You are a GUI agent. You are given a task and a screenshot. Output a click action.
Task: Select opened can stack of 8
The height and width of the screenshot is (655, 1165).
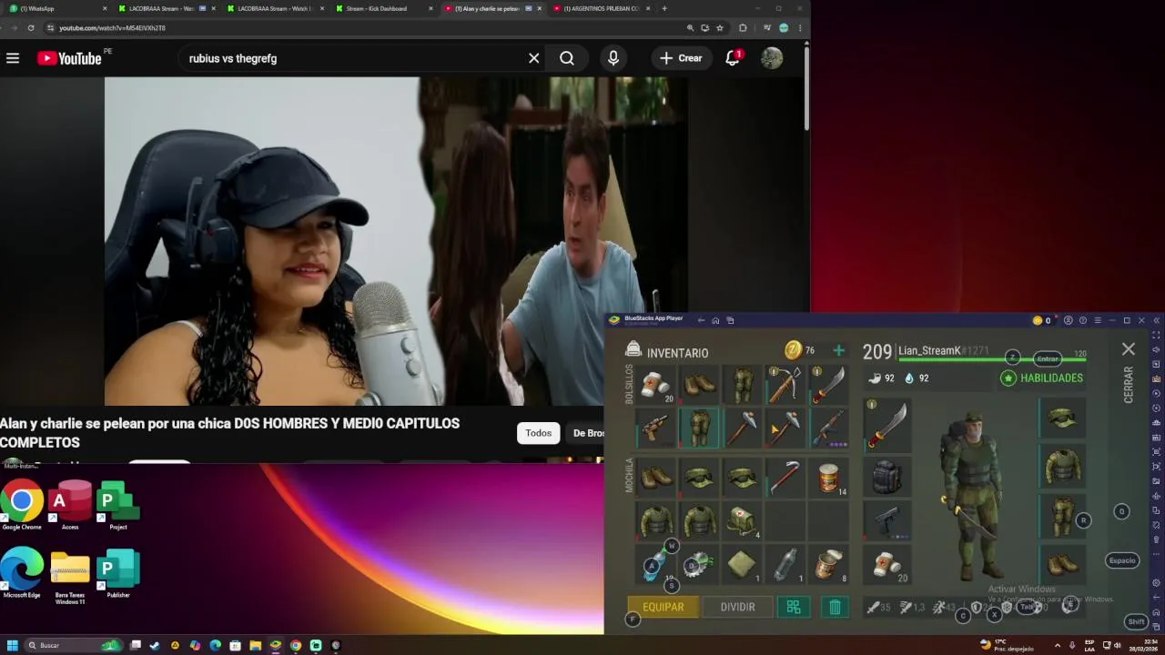(x=828, y=565)
